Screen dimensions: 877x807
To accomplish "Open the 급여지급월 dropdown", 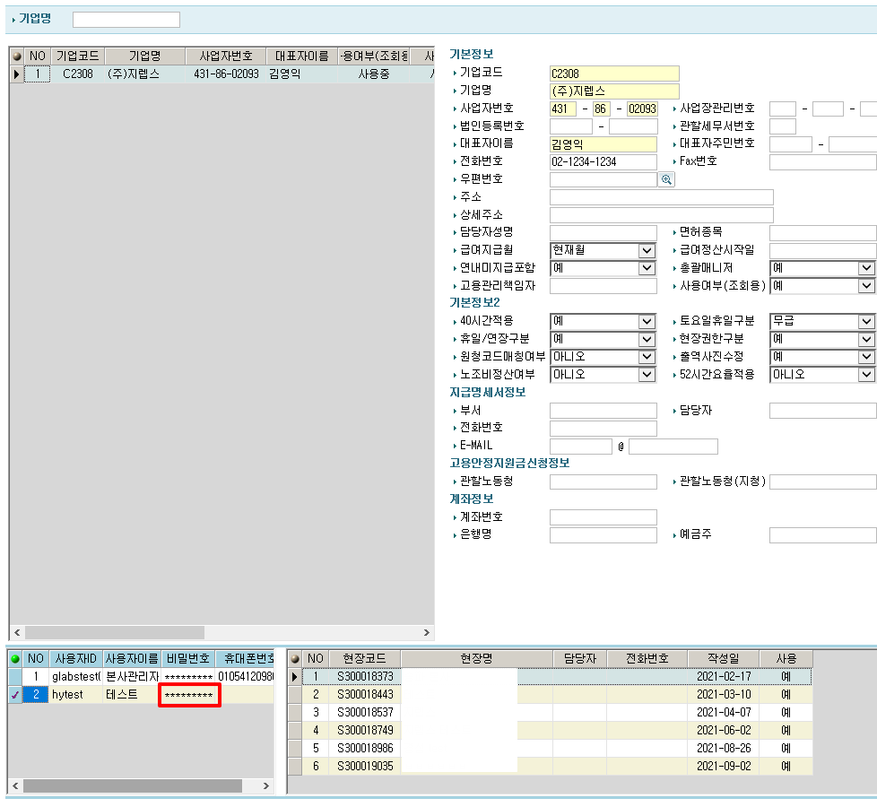I will pos(647,250).
